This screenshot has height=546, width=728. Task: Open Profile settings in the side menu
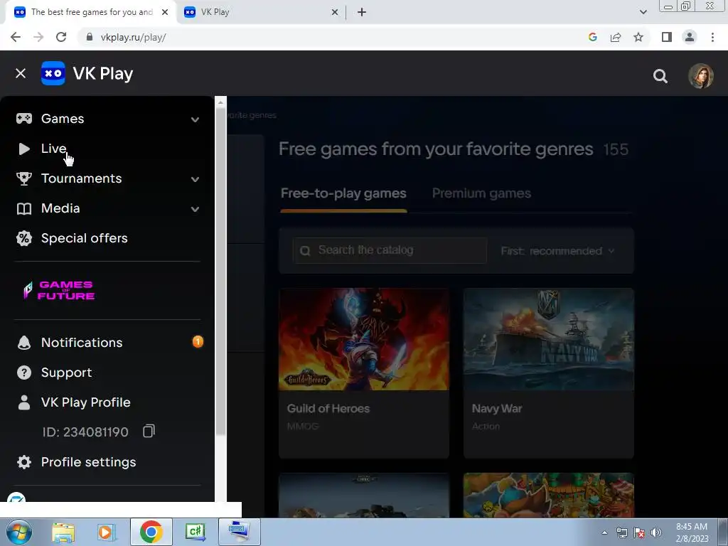click(x=88, y=462)
